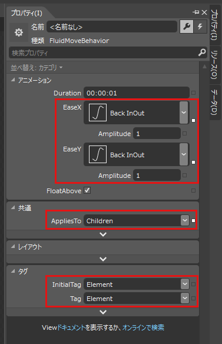
Task: Open the EaseX easing function dropdown
Action: coord(184,113)
